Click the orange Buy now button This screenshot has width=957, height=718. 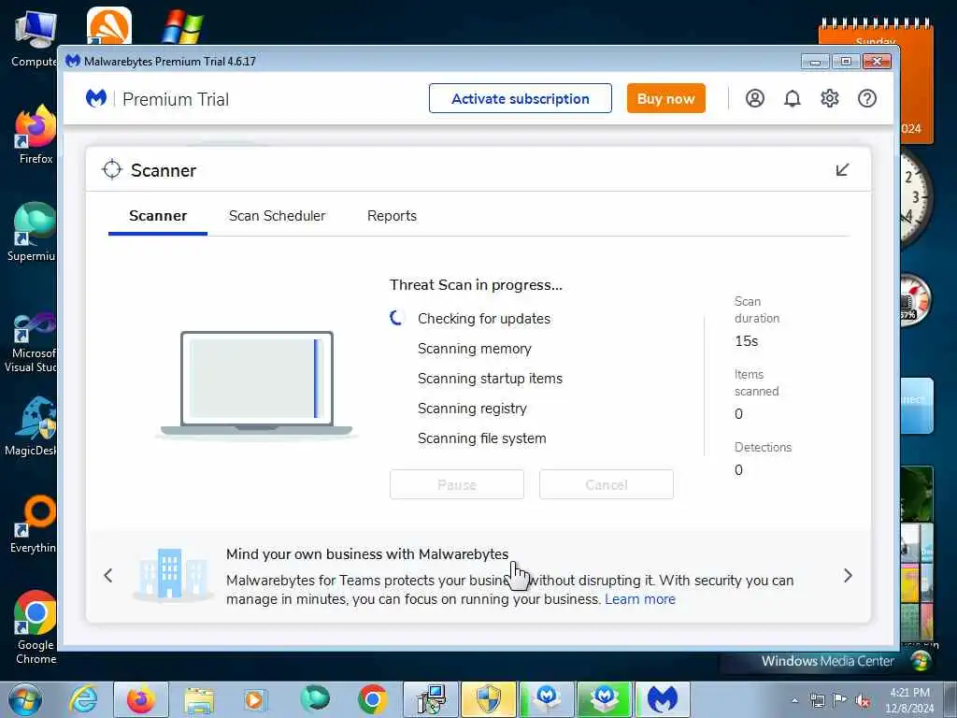665,98
